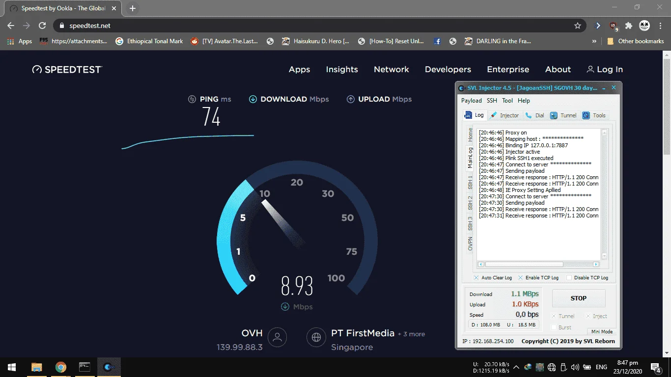This screenshot has width=671, height=377.
Task: Switch to the Tools tab
Action: [x=594, y=115]
